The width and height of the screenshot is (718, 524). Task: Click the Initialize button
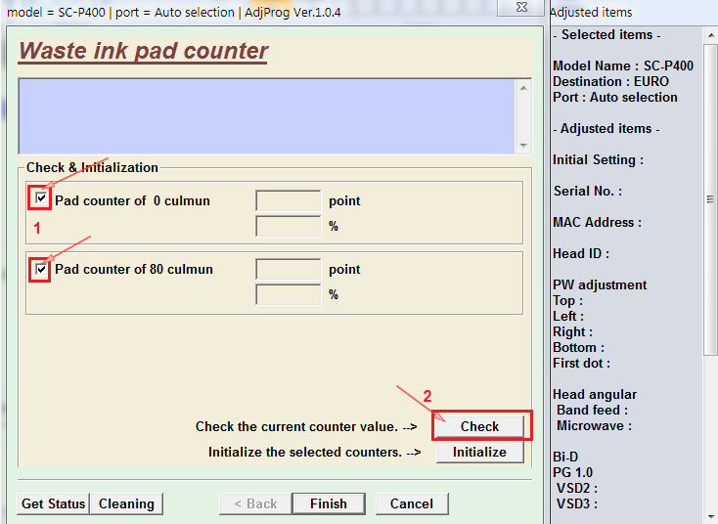(x=479, y=453)
